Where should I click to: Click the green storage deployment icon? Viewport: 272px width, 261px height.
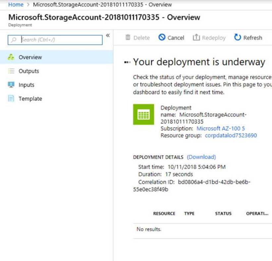pos(143,114)
